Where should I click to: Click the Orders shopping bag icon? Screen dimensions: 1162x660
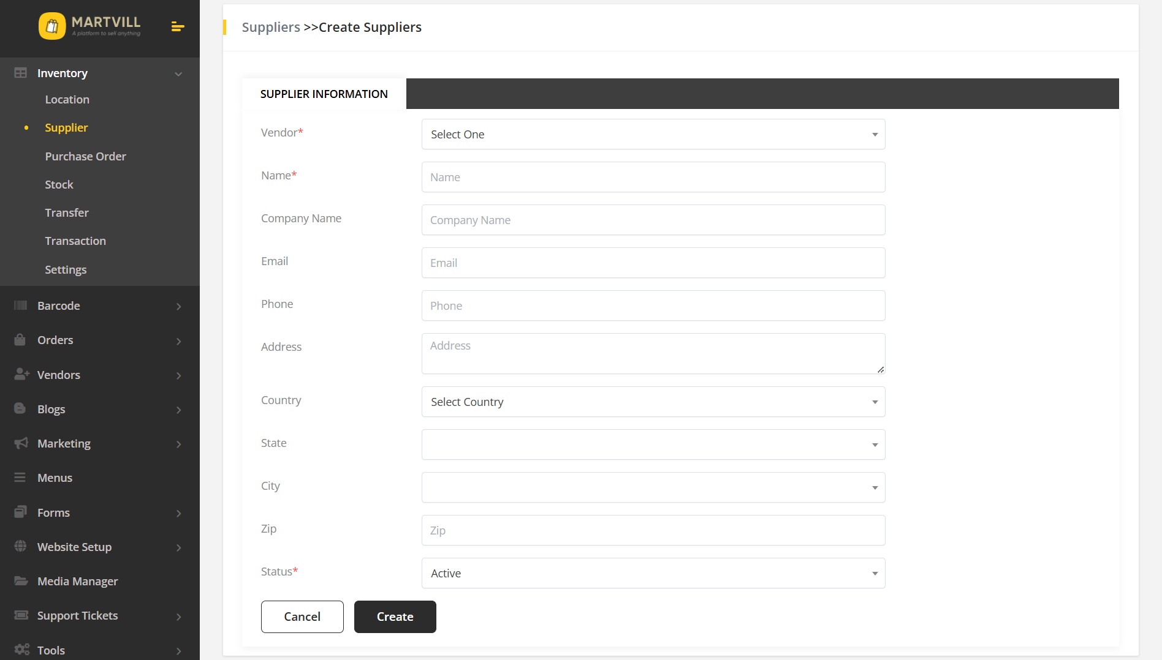click(x=20, y=340)
